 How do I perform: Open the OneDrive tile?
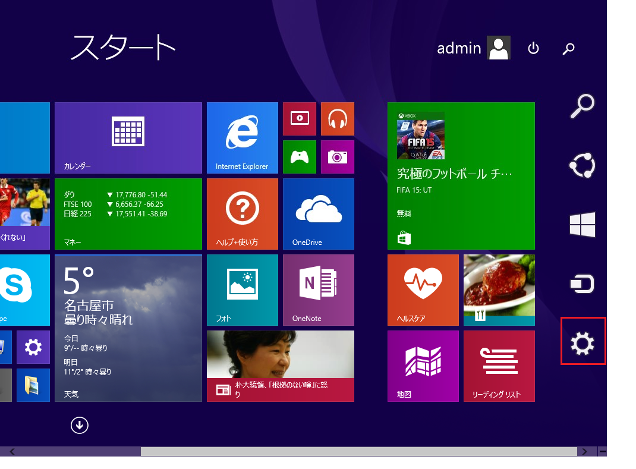coord(318,213)
